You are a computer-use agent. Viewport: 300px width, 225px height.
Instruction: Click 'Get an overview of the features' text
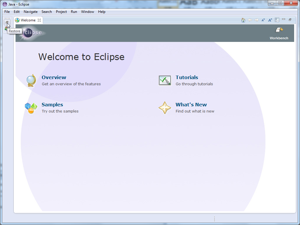tap(71, 84)
